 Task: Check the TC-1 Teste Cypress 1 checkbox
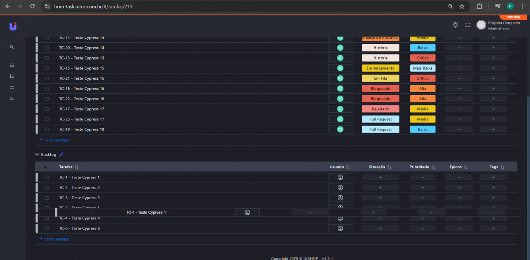click(47, 178)
